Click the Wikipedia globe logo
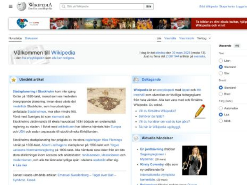The width and height of the screenshot is (247, 185). pyautogui.click(x=21, y=7)
